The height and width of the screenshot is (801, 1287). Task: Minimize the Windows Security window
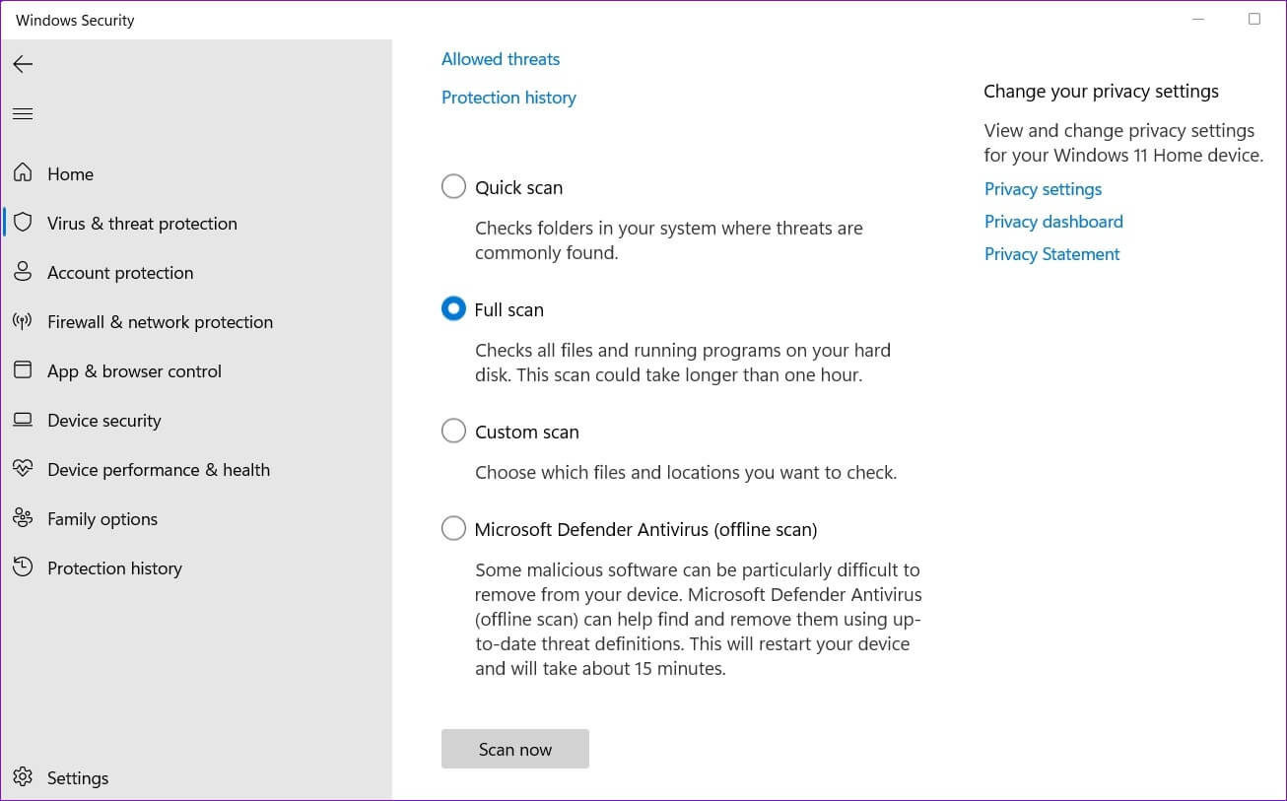tap(1198, 19)
